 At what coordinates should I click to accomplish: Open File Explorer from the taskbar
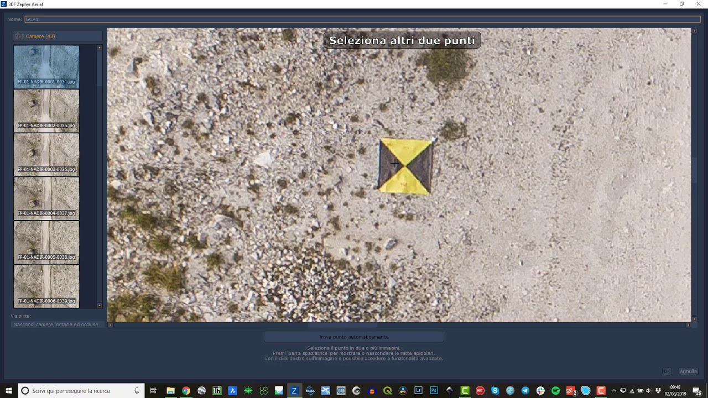click(171, 391)
